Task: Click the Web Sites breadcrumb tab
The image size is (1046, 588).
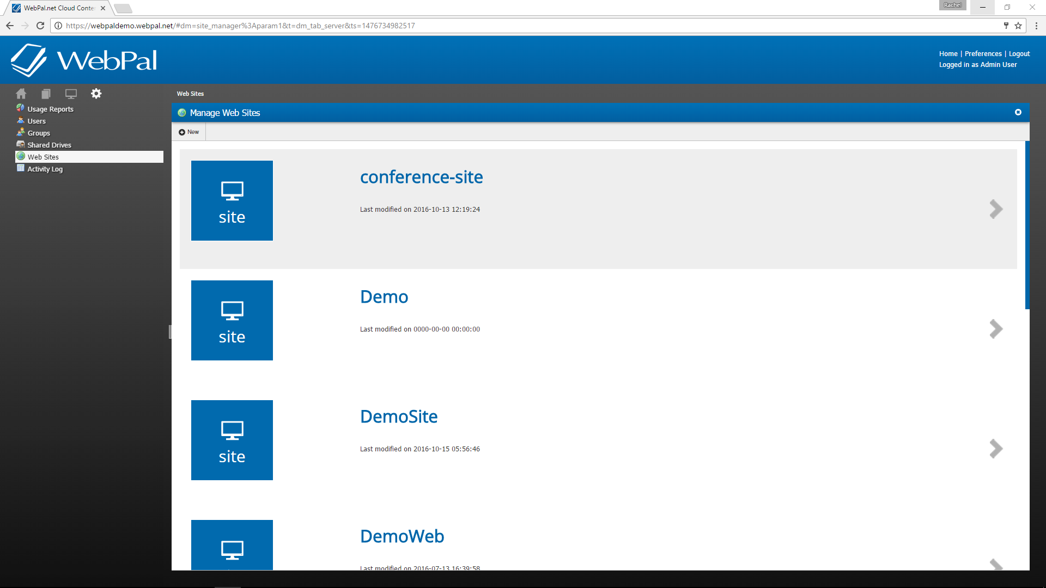Action: (190, 94)
